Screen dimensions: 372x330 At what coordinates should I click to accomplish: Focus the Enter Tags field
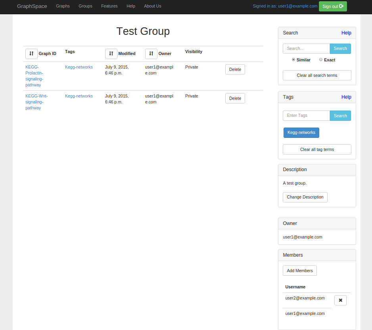pyautogui.click(x=306, y=116)
